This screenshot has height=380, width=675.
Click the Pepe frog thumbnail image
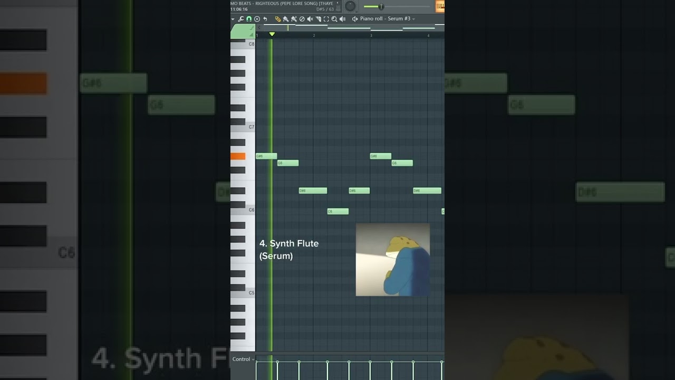[393, 259]
